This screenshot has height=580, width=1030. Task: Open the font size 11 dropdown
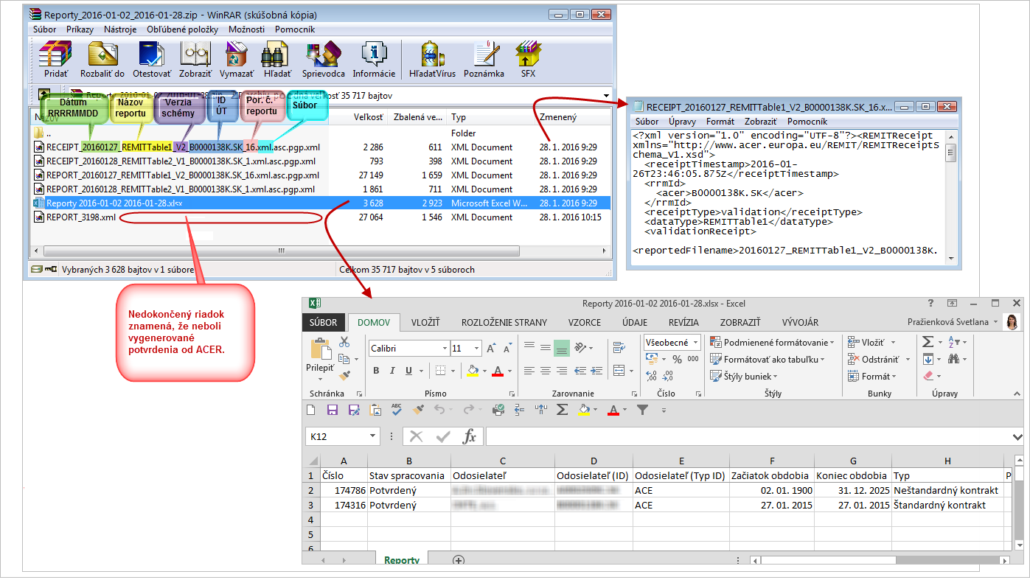coord(476,348)
